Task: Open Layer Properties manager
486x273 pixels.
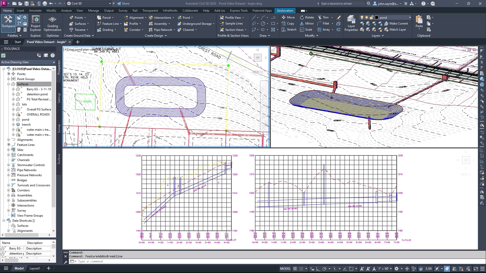Action: (x=351, y=24)
